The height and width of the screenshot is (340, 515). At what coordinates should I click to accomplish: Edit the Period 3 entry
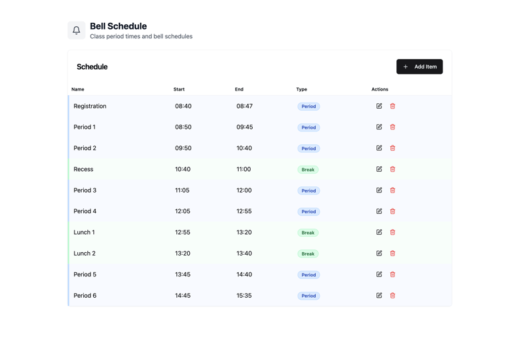tap(379, 190)
